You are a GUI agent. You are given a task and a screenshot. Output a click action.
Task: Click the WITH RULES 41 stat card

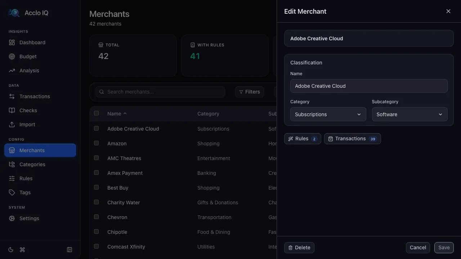(225, 55)
